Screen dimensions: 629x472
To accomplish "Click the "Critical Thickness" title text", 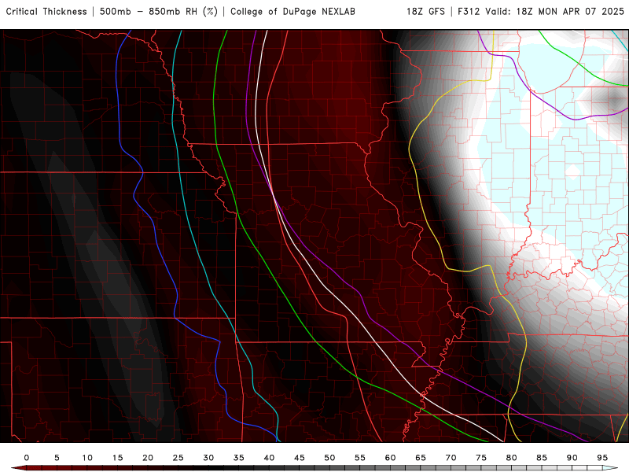I will point(46,12).
